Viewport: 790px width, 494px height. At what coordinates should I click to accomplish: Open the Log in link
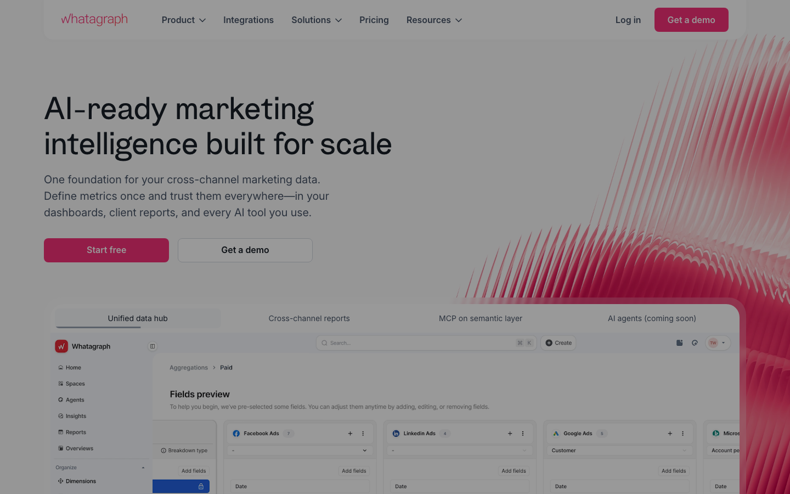(628, 20)
